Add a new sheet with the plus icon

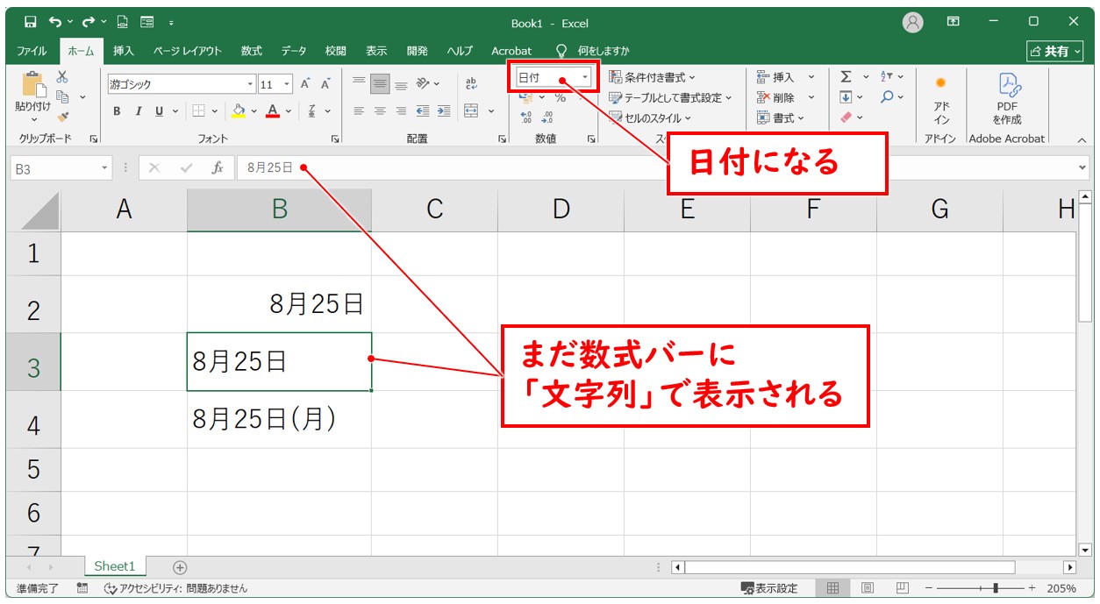180,567
